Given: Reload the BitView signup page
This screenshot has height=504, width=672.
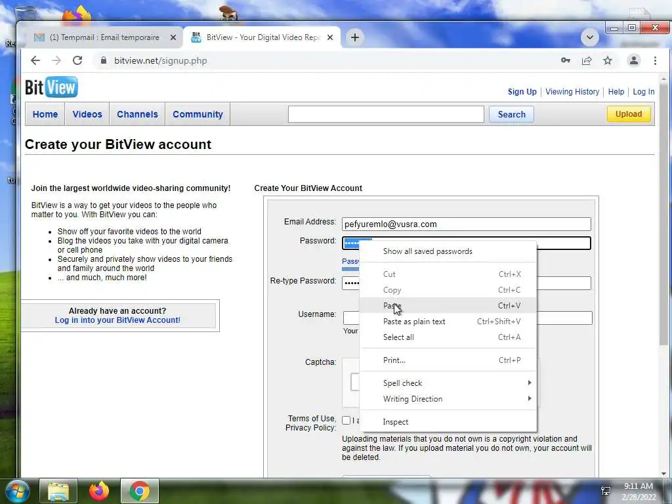Looking at the screenshot, I should click(x=77, y=60).
